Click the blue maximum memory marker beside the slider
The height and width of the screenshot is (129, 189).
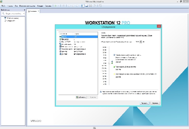click(112, 62)
